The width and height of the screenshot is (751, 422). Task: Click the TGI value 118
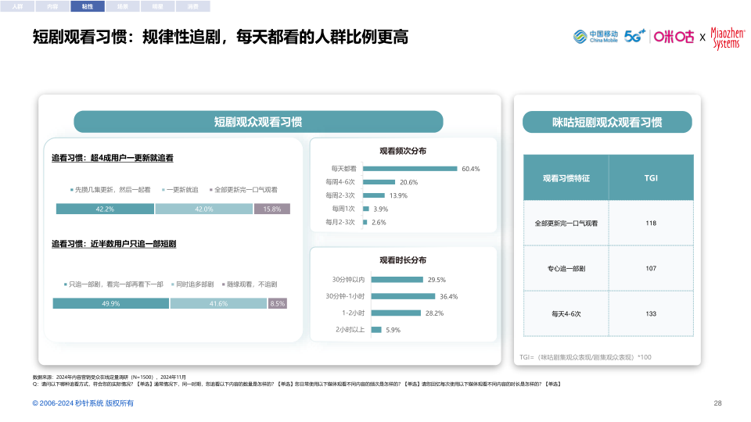651,223
